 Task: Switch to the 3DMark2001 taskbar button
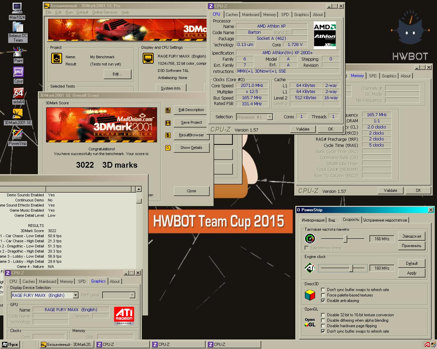pos(67,345)
